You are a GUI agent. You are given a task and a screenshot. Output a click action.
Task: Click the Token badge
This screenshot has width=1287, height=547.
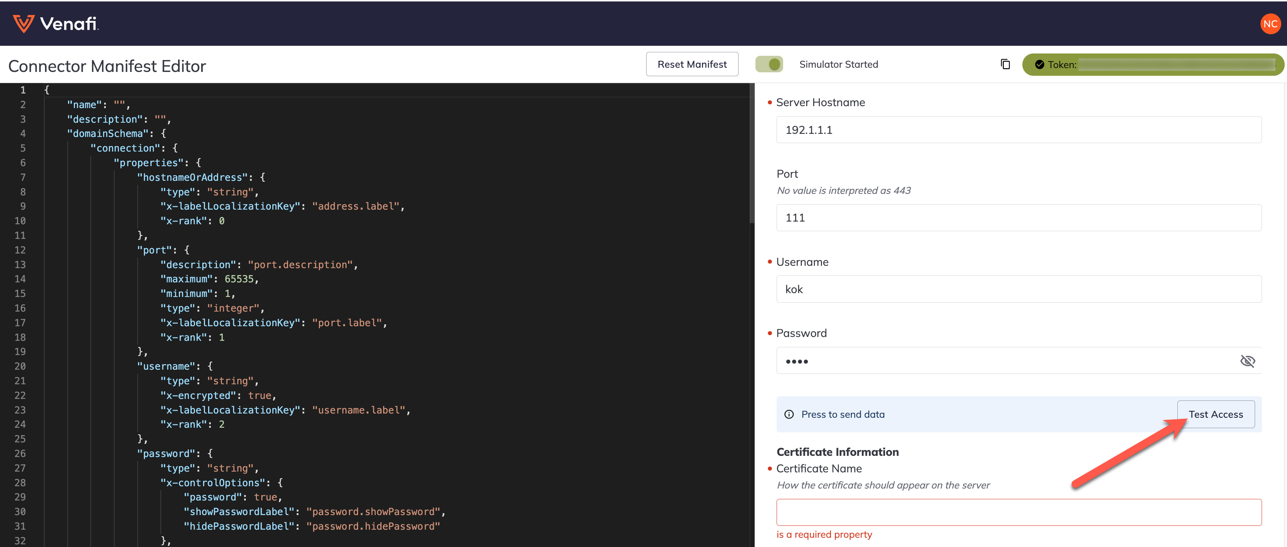(x=1153, y=65)
